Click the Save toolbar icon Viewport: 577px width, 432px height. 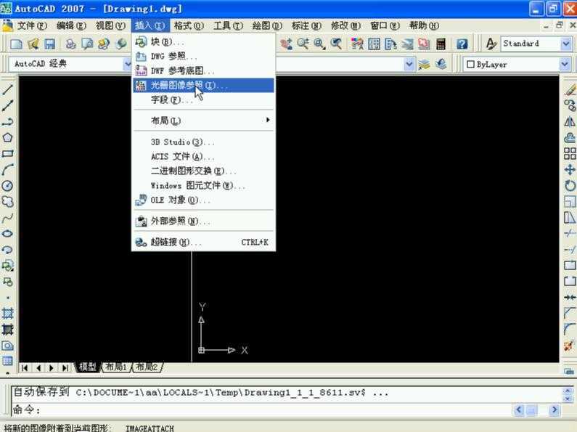[x=49, y=44]
